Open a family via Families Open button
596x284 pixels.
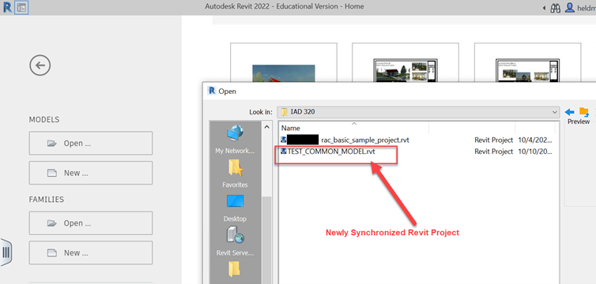(90, 223)
